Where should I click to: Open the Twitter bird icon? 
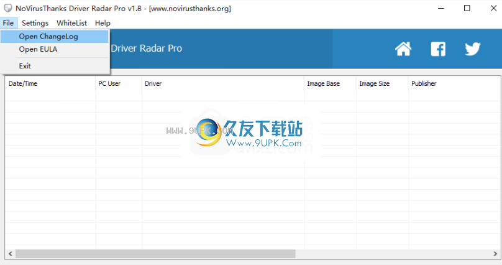coord(473,49)
